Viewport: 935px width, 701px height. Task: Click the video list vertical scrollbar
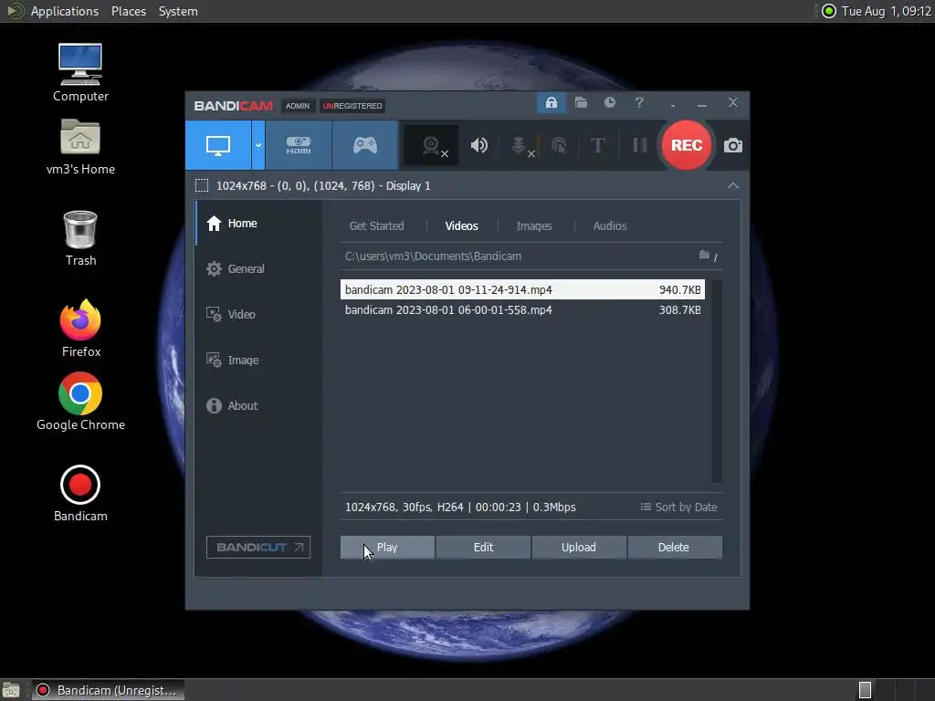click(717, 381)
